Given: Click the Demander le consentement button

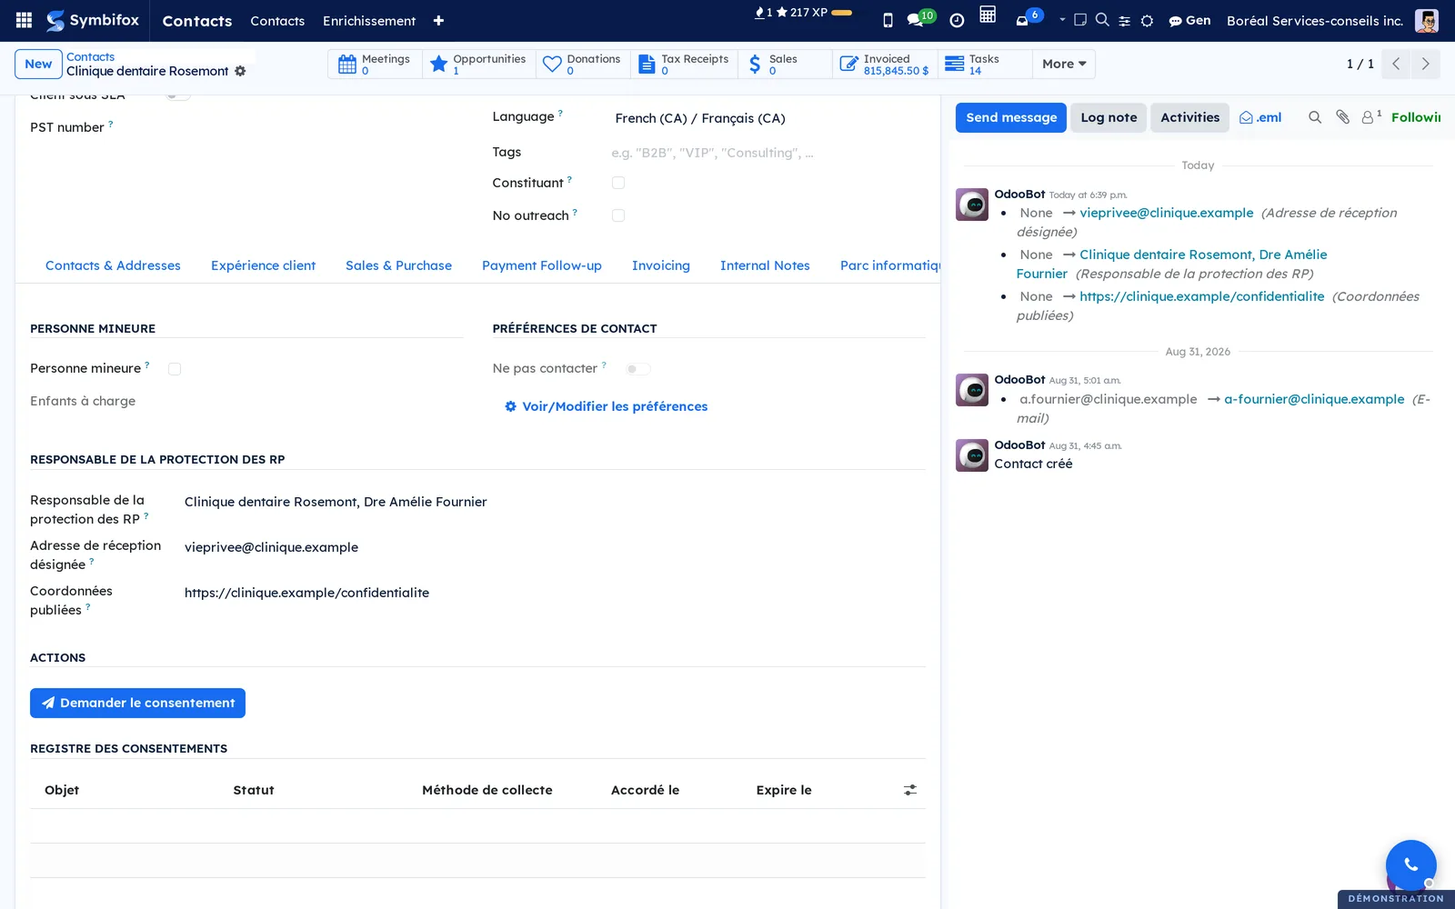Looking at the screenshot, I should click(x=137, y=703).
